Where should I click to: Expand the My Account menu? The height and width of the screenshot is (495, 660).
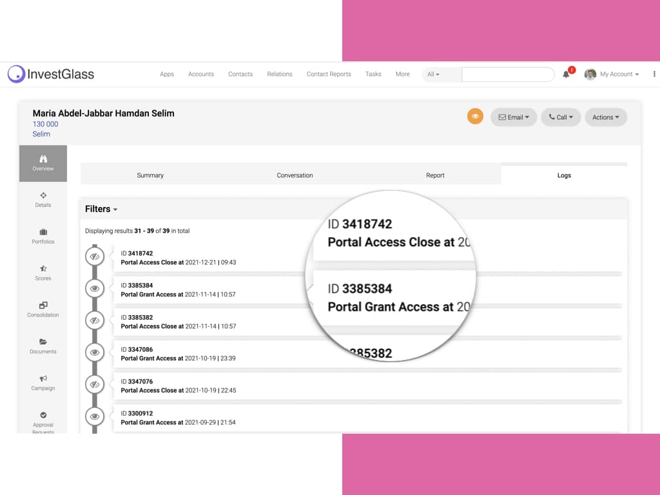619,74
